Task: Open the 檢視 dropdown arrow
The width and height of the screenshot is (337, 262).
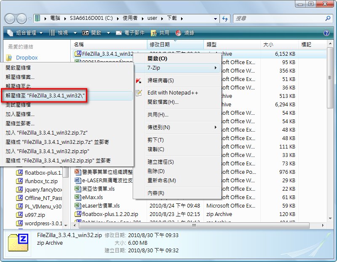Action: point(75,33)
